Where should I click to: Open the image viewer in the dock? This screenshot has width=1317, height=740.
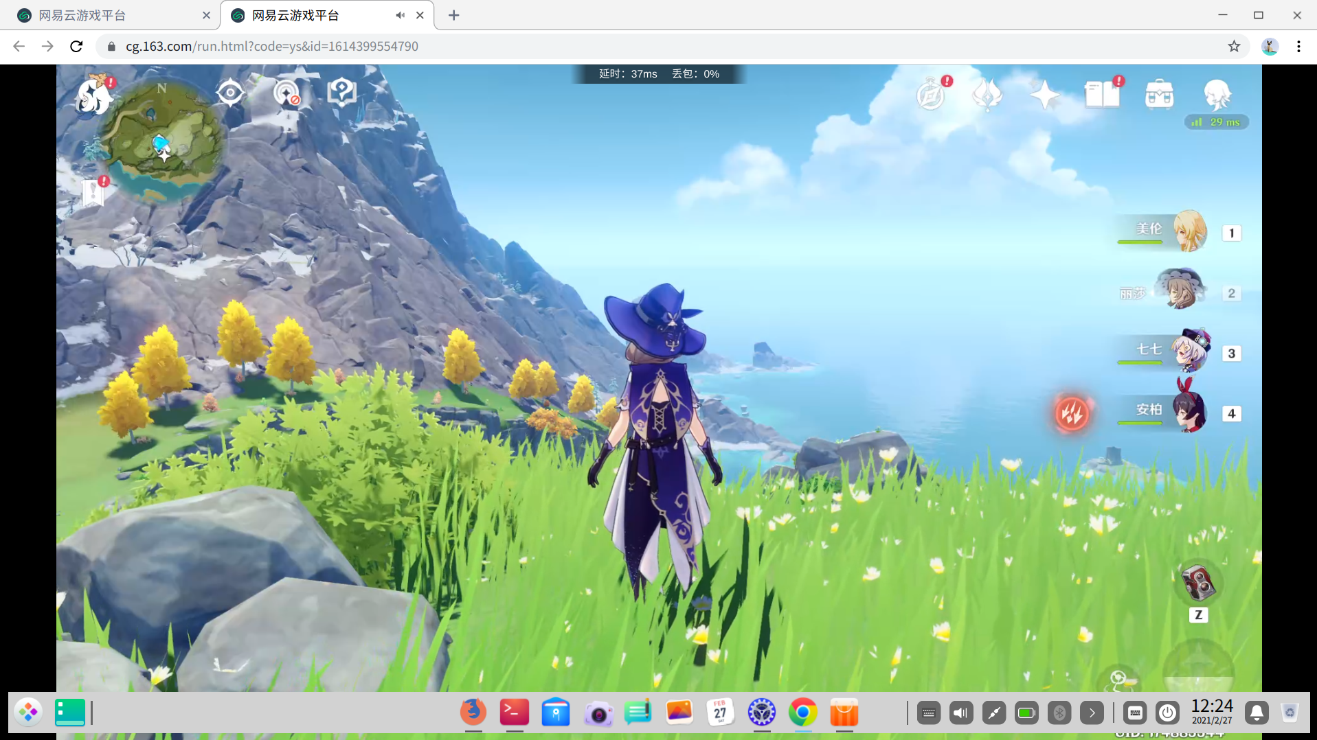tap(679, 712)
